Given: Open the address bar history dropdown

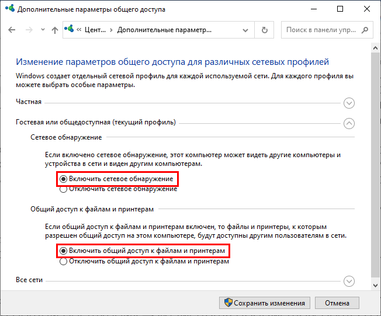Looking at the screenshot, I should [245, 30].
